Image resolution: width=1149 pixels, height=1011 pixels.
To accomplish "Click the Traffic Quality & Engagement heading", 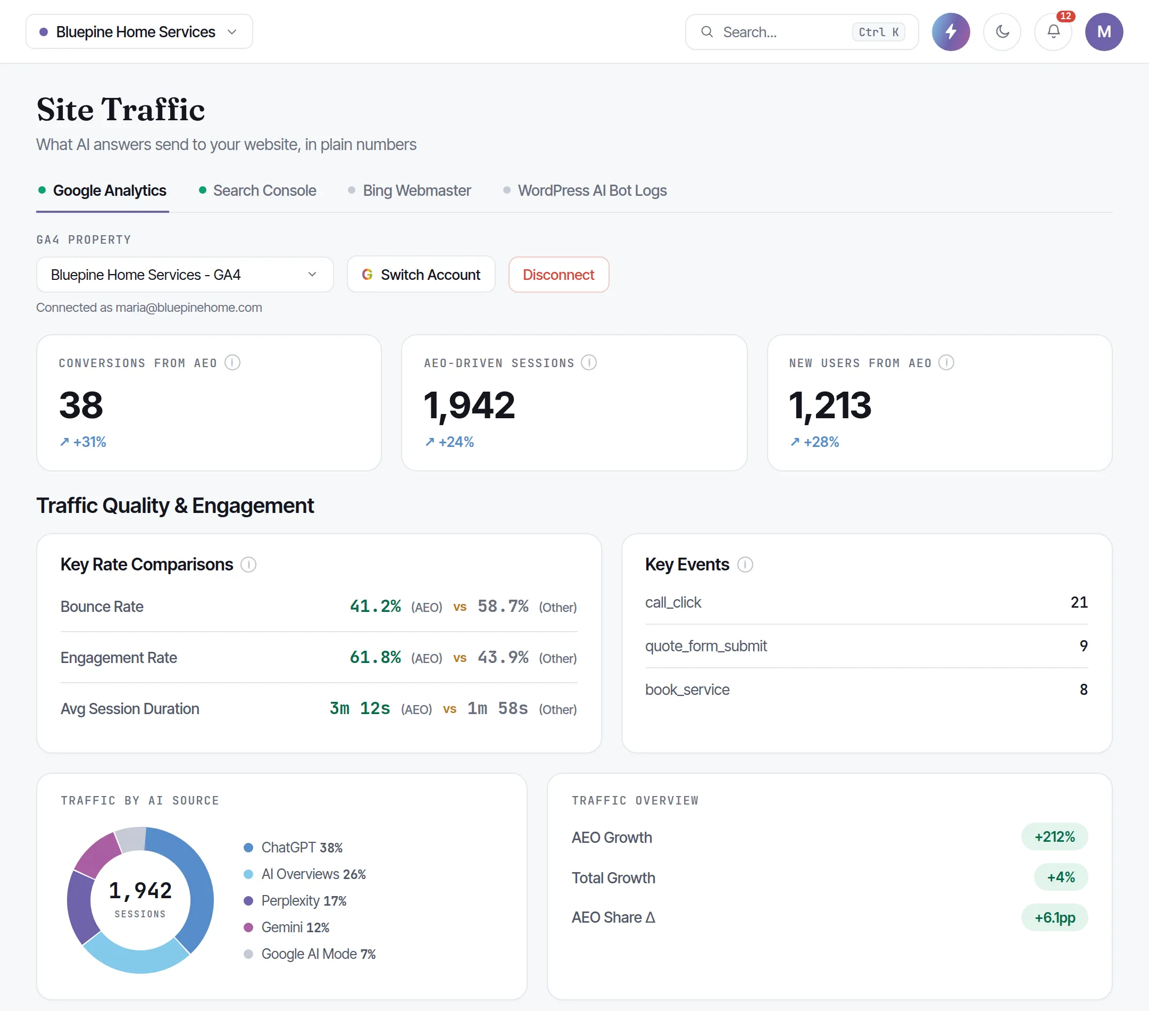I will (175, 505).
